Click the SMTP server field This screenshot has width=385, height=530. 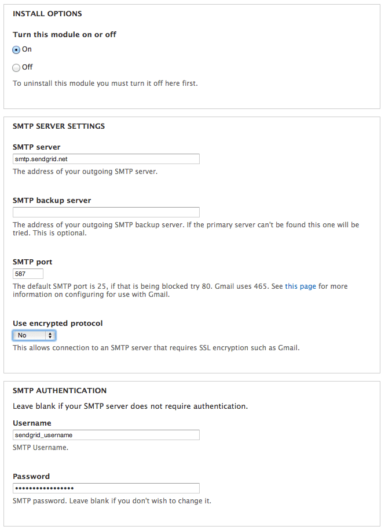(106, 158)
